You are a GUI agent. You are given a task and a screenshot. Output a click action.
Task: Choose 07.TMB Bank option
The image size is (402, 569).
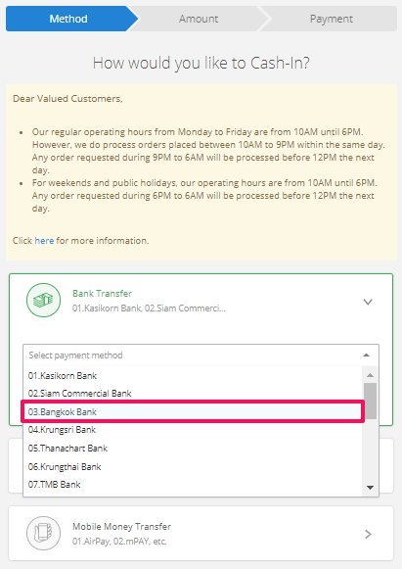tap(193, 485)
